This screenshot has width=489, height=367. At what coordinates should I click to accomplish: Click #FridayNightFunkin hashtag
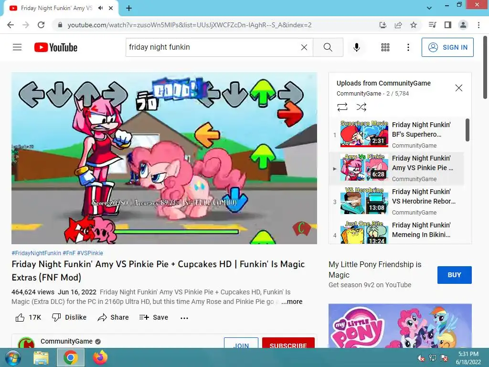(x=36, y=253)
